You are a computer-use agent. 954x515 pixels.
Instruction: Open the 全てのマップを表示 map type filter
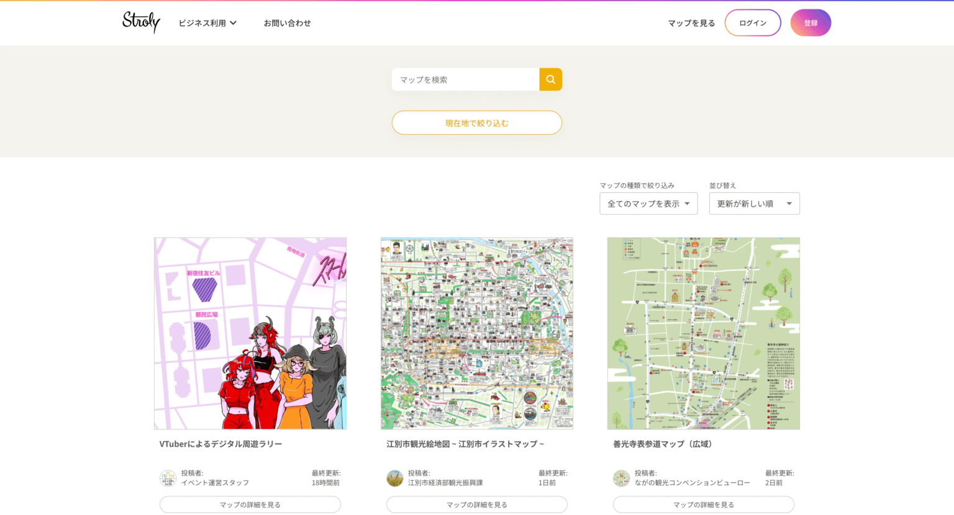(x=648, y=203)
